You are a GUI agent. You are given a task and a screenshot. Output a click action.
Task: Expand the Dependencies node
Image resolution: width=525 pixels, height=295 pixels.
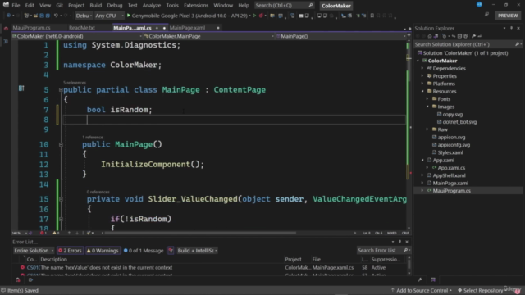[x=422, y=69]
